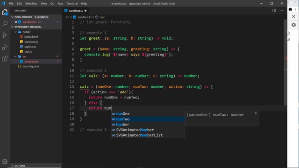This screenshot has height=168, width=299.
Task: Open Source Control view
Action: (5, 35)
